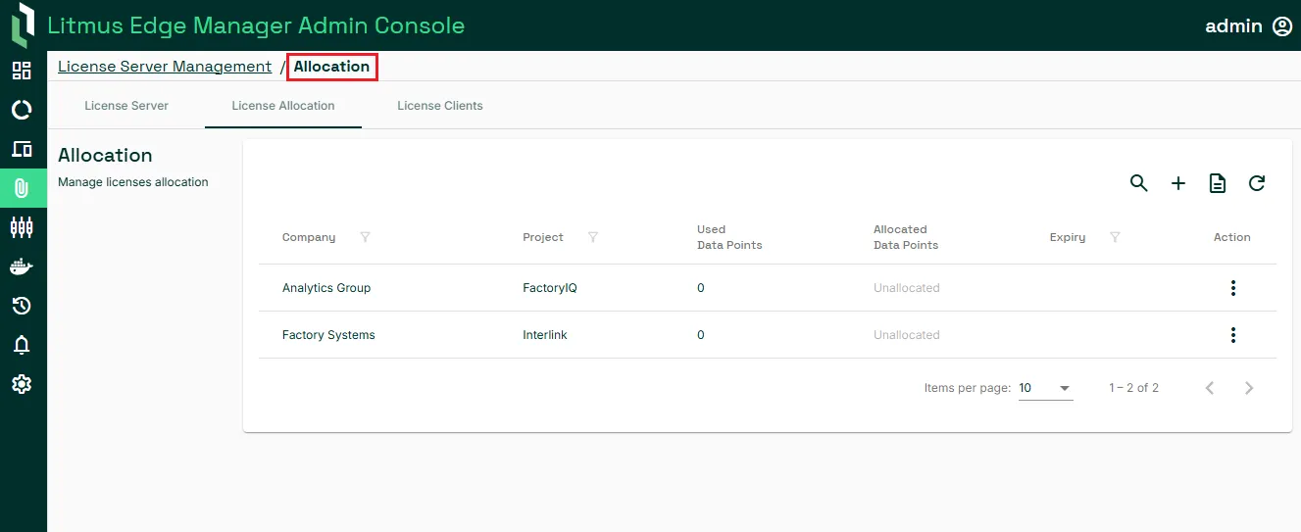This screenshot has height=532, width=1301.
Task: Click the refresh icon above table
Action: point(1257,183)
